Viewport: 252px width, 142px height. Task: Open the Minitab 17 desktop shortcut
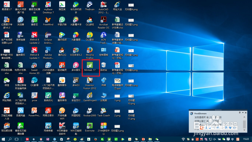point(90,66)
